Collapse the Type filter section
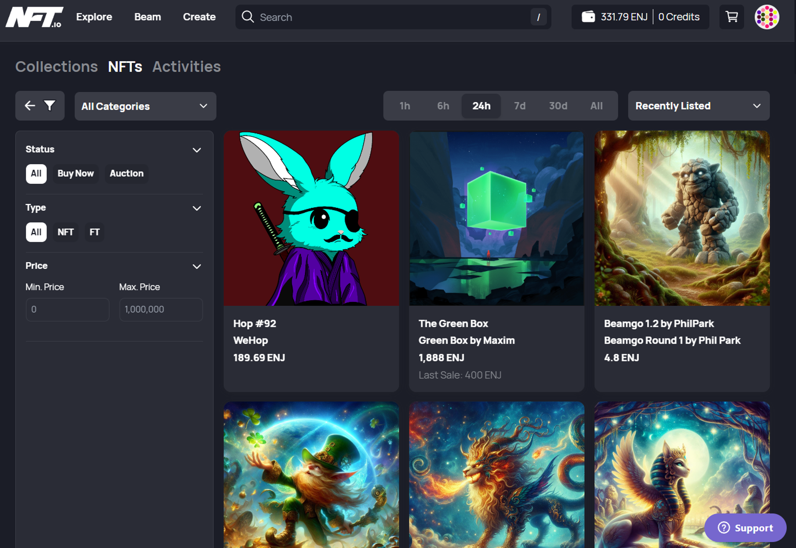The width and height of the screenshot is (796, 548). coord(197,208)
